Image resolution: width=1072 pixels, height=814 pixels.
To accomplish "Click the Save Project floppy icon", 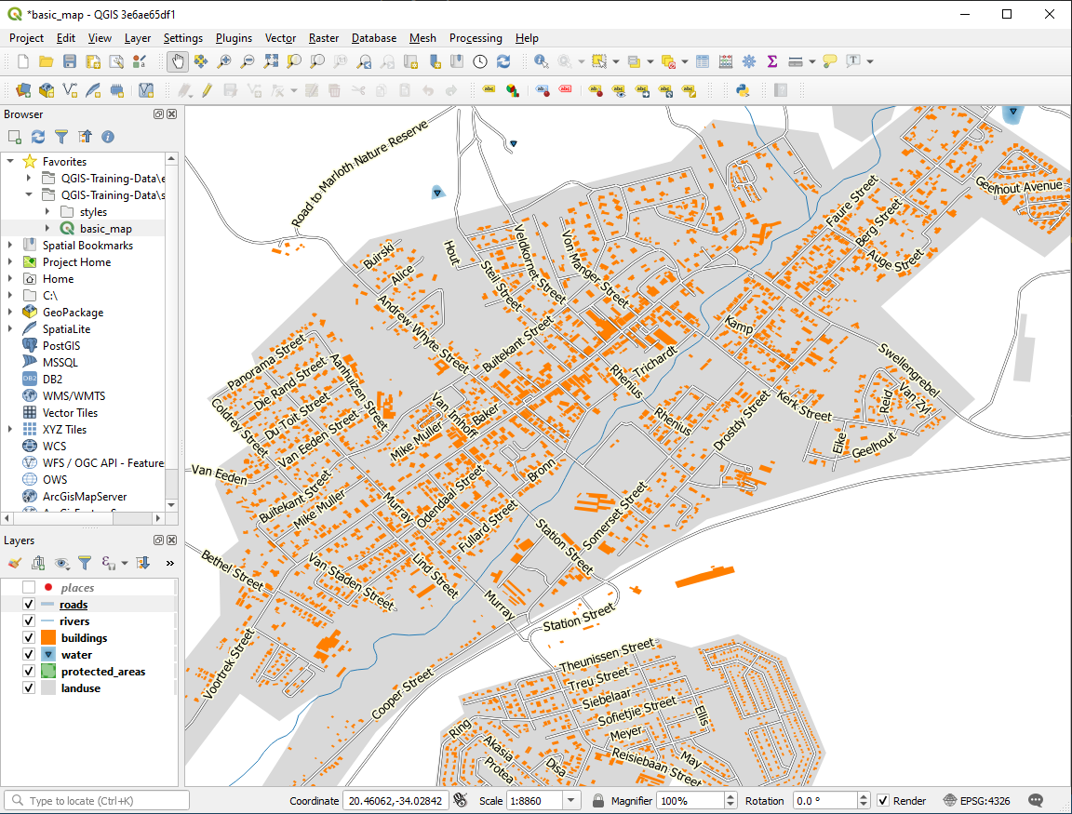I will coord(70,61).
